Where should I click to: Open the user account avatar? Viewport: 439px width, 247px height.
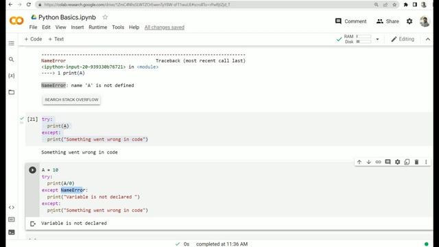pyautogui.click(x=425, y=21)
